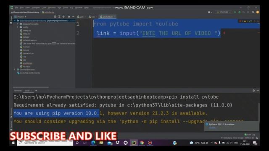Toggle the Favorites tool window side tab
The image size is (269, 151).
(x=11, y=126)
